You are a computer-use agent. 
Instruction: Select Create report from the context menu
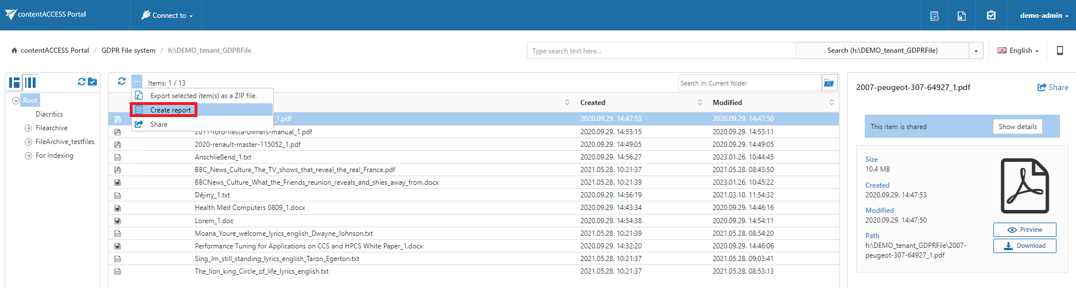pos(170,110)
